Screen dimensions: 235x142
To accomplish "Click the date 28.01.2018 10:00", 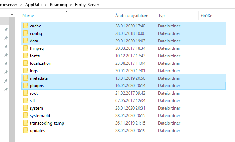I will [x=130, y=33].
